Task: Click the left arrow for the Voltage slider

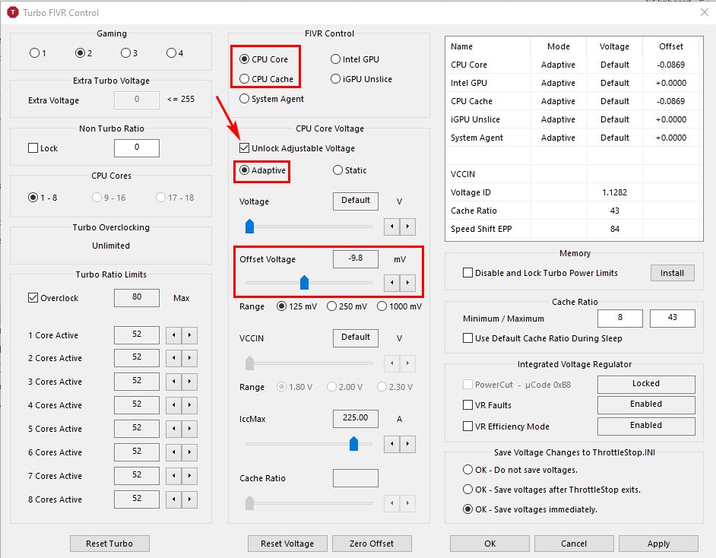Action: tap(391, 227)
